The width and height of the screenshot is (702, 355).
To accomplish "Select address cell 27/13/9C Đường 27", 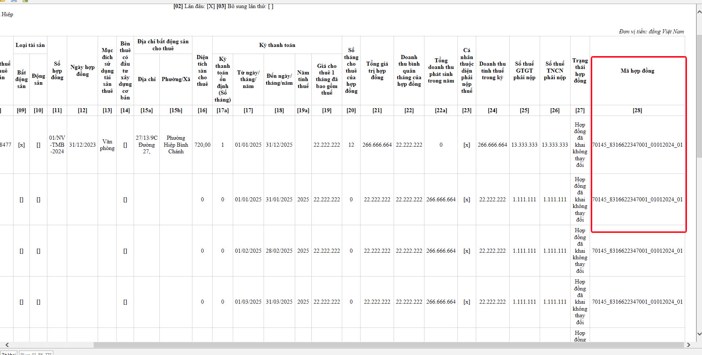I will click(146, 145).
